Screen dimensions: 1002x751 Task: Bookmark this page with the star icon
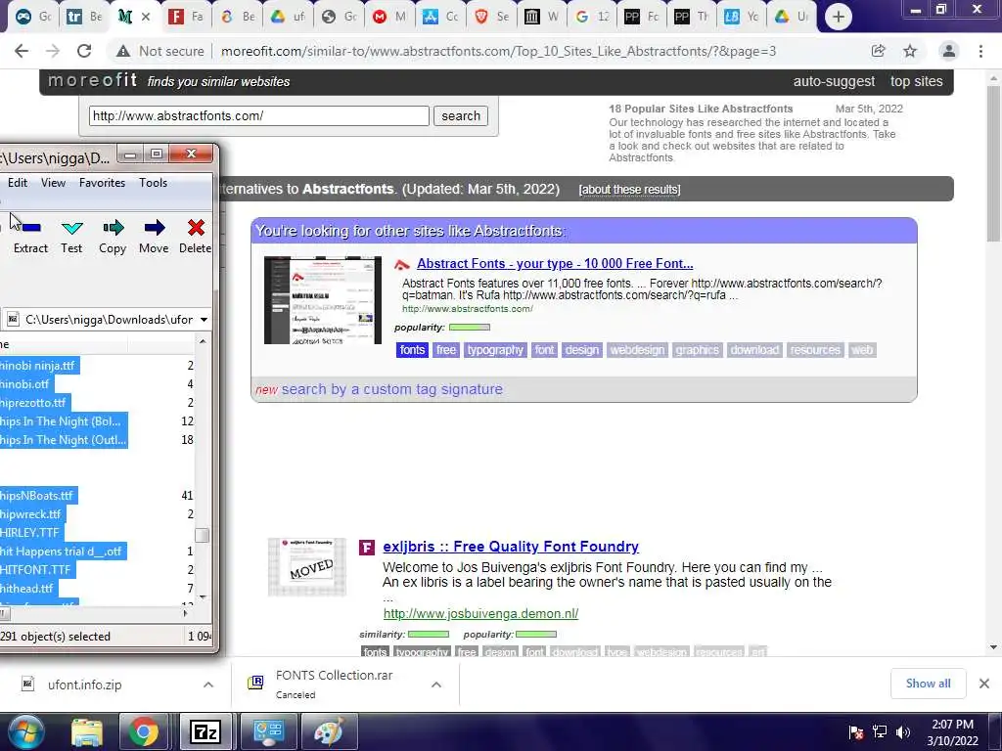(910, 51)
